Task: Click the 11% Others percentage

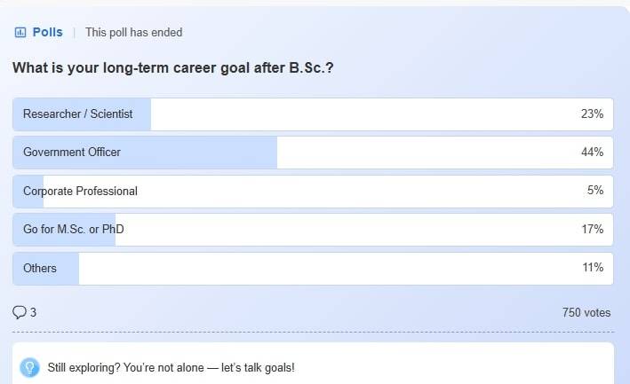Action: point(592,268)
